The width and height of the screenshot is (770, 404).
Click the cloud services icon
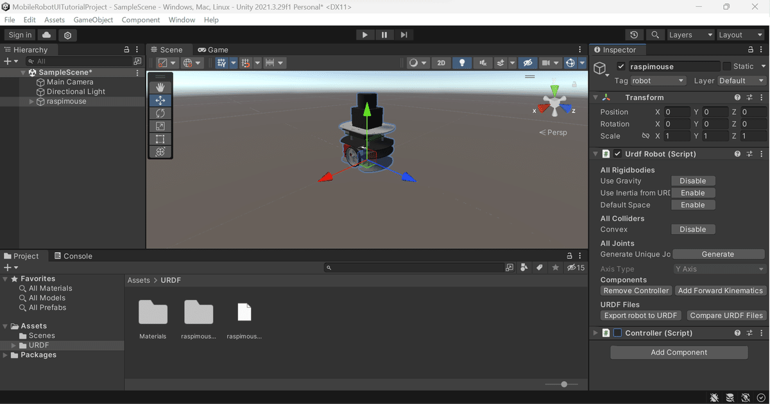tap(47, 35)
